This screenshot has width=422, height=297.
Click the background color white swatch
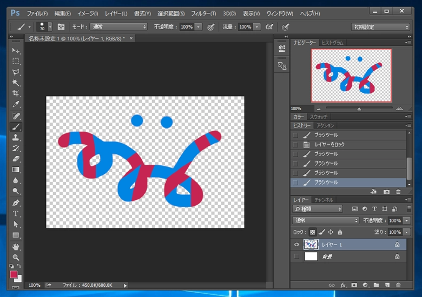(x=19, y=280)
